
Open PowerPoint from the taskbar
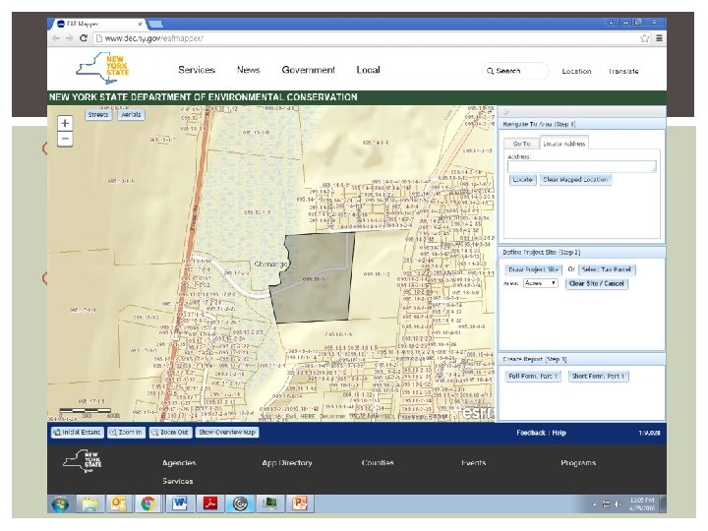tap(300, 503)
